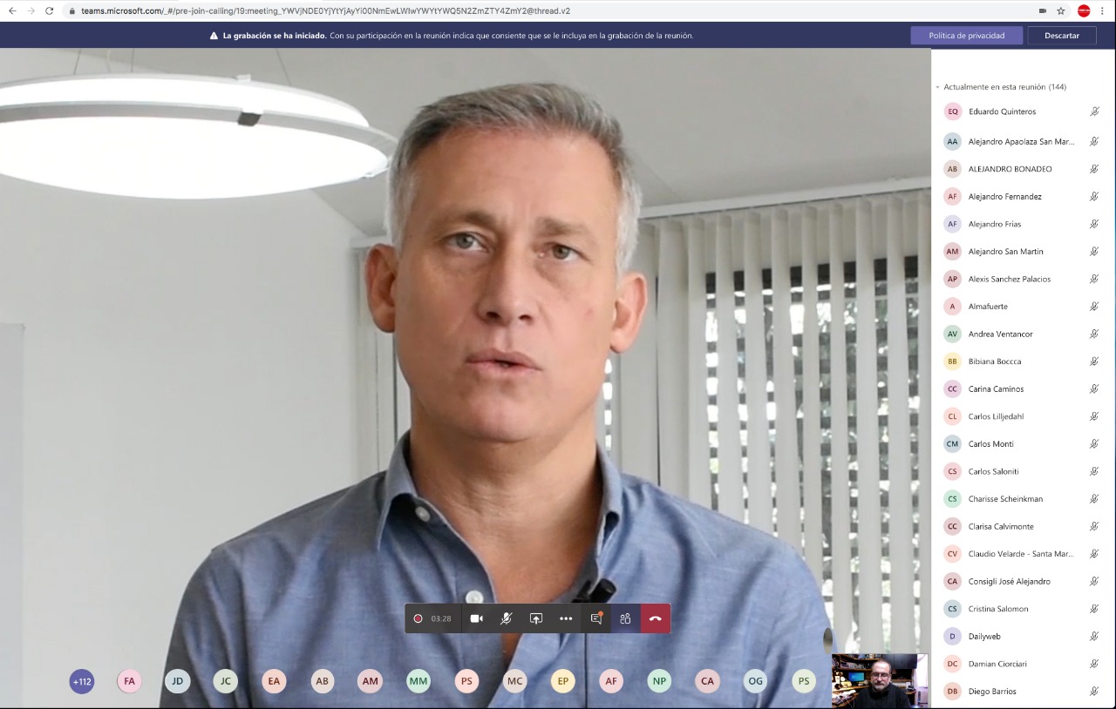Unmute the microphone in meeting toolbar
Screen dimensions: 1116x709
tap(506, 618)
